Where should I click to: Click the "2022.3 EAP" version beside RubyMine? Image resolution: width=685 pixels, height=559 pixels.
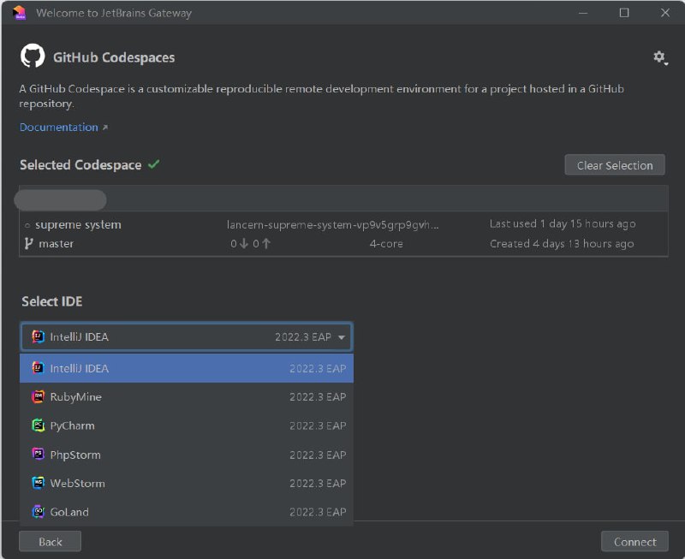[318, 396]
